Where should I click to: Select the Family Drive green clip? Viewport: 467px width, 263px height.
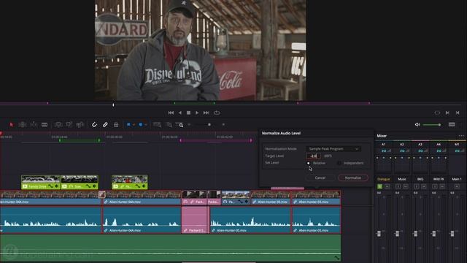(x=41, y=182)
